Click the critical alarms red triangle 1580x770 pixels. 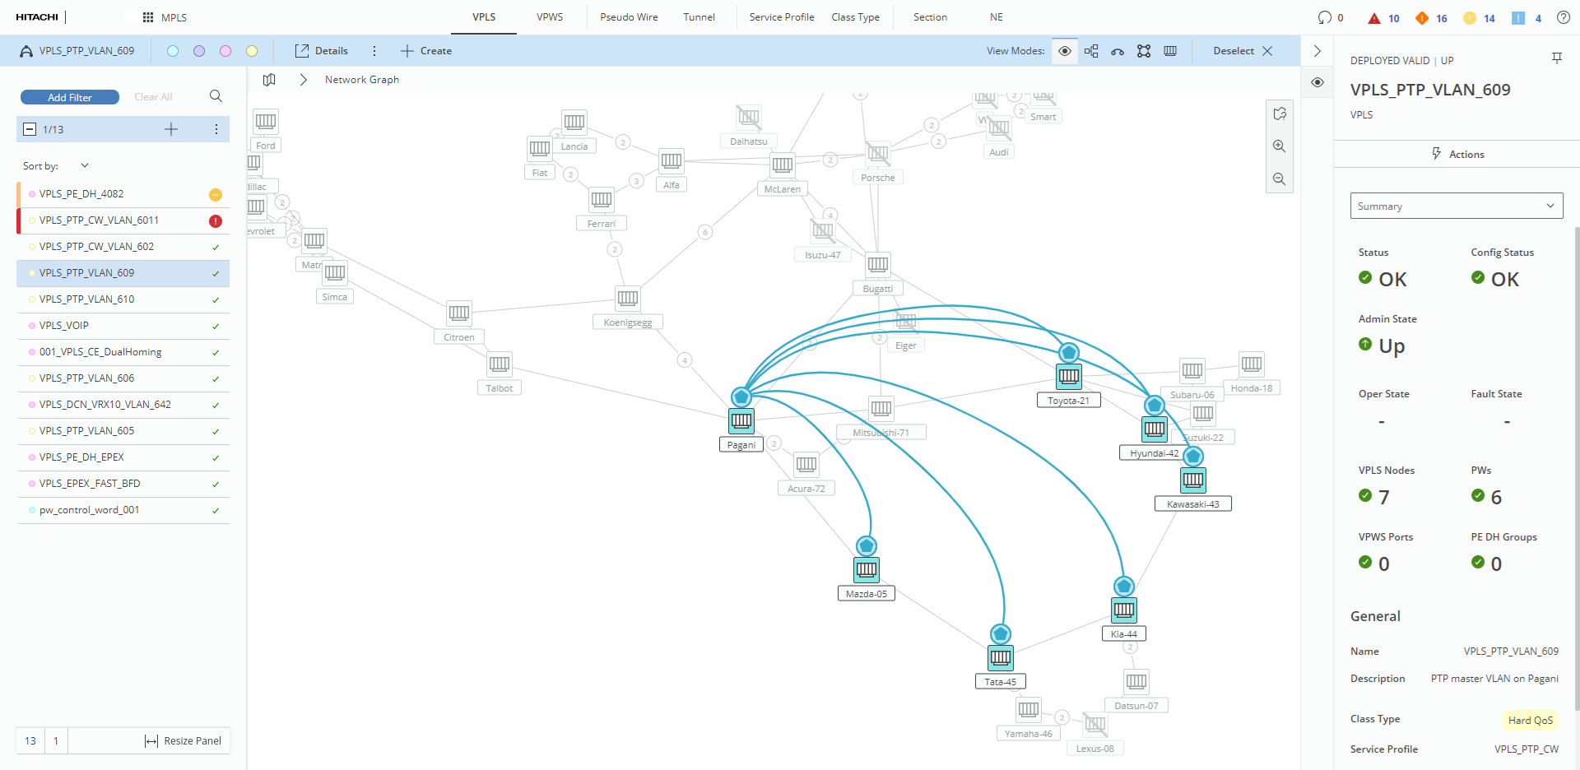click(x=1374, y=18)
